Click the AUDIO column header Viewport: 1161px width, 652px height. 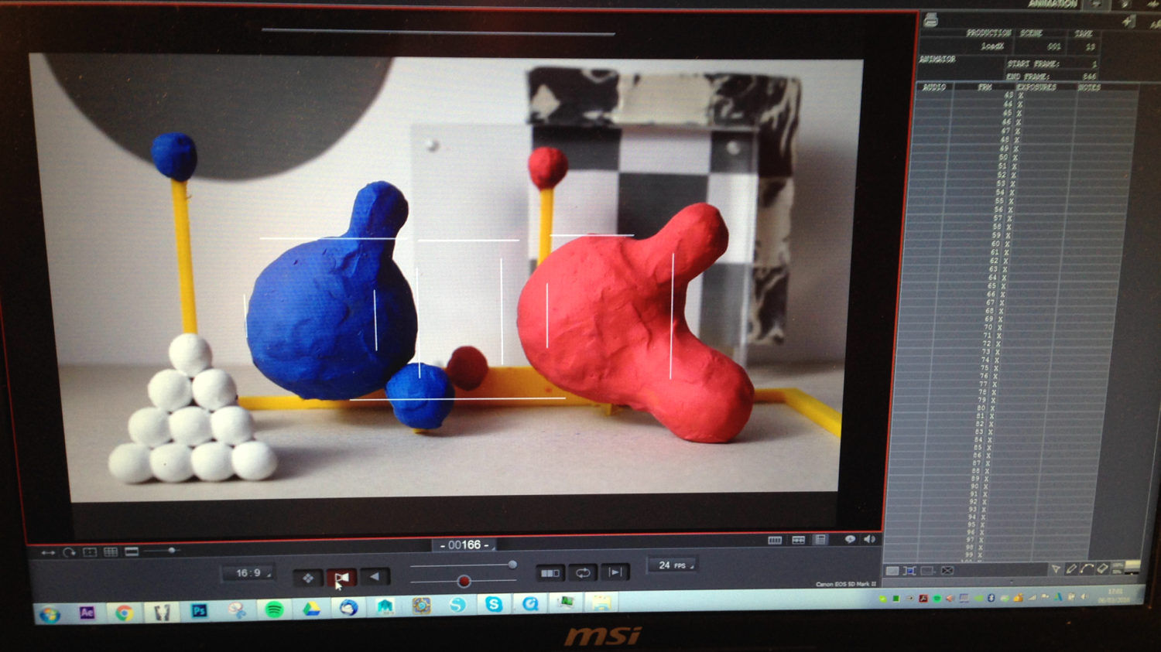[934, 87]
